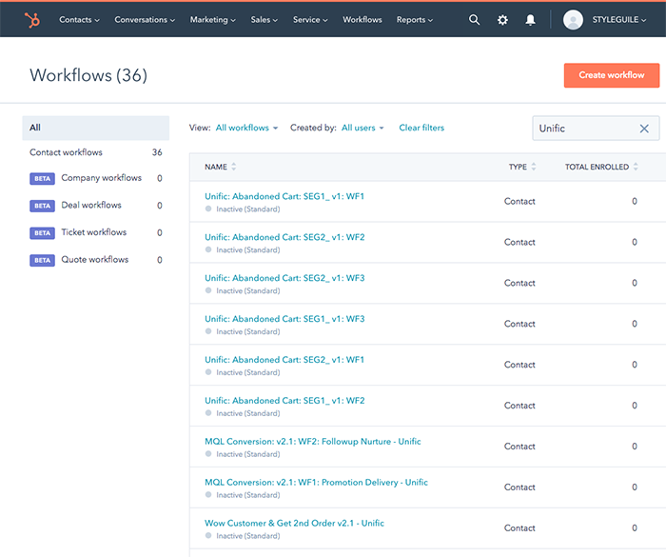Click the HubSpot sprocket logo
Viewport: 666px width, 557px height.
(x=32, y=20)
